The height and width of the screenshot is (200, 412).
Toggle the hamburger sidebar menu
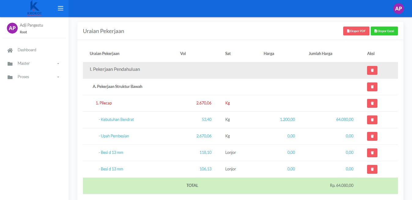point(61,8)
